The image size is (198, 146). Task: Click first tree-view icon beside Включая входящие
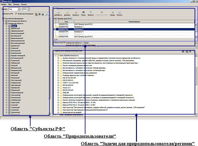click(x=36, y=14)
